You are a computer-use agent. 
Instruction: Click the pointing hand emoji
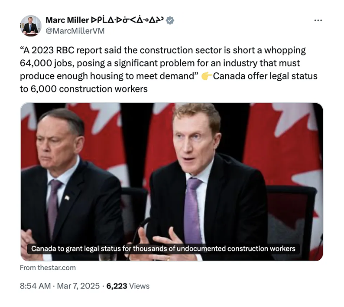206,76
